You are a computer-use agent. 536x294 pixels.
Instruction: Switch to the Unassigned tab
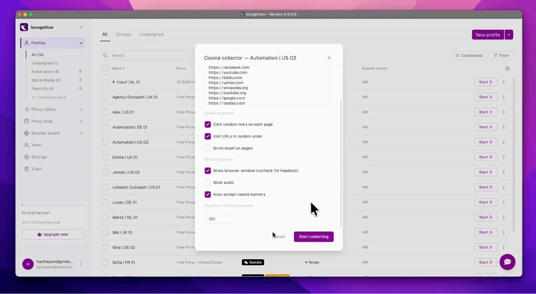pyautogui.click(x=151, y=34)
